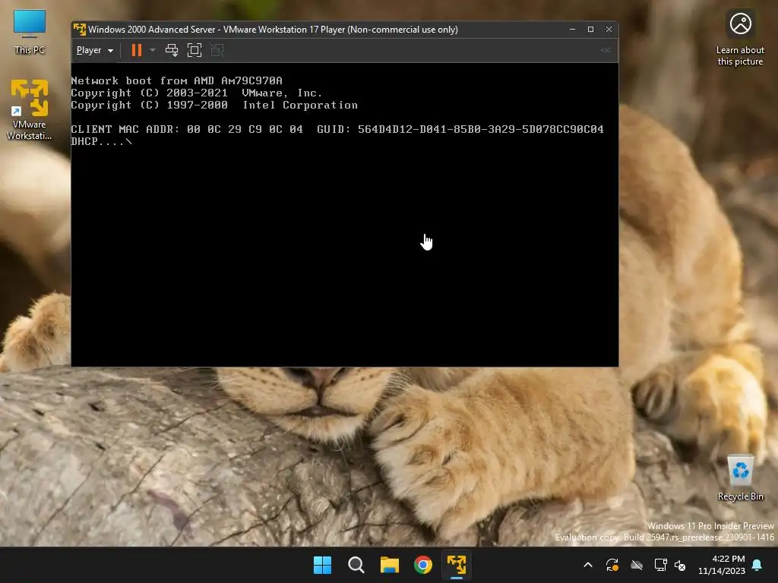778x583 pixels.
Task: Click the 'CLIENT MAC ADDR' line in console
Action: click(x=337, y=129)
